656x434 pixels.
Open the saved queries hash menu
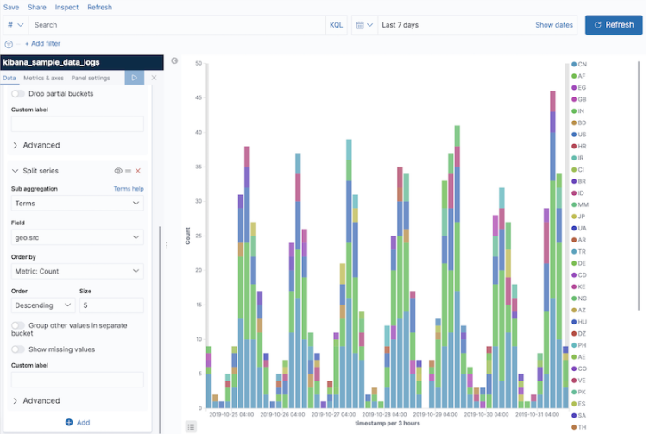coord(15,25)
